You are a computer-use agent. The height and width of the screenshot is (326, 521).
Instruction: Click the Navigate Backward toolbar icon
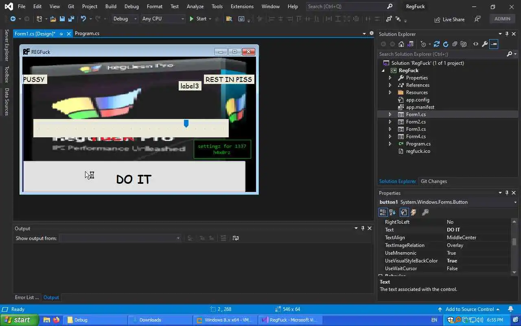point(13,19)
